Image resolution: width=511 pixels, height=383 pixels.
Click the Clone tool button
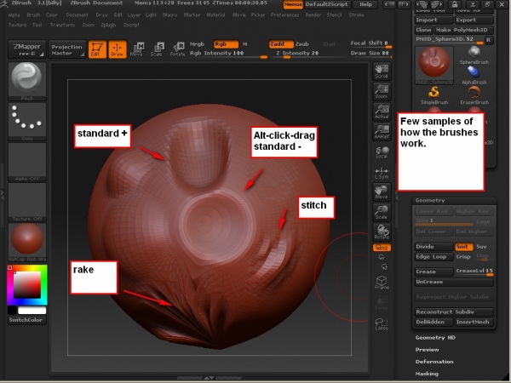[423, 30]
